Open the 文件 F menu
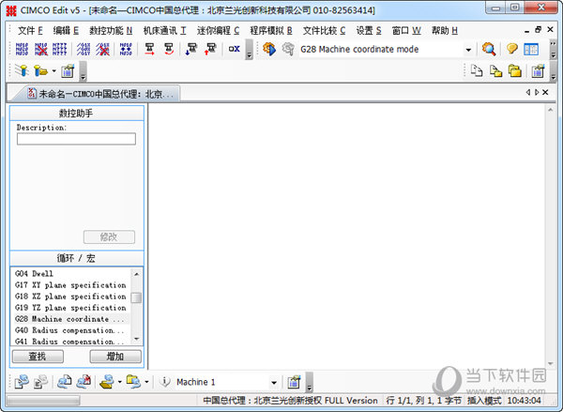Viewport: 563px width, 412px height. pyautogui.click(x=30, y=31)
